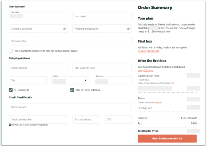Click Payments are securely handled through Stripe text
This screenshot has width=206, height=146.
click(30, 125)
